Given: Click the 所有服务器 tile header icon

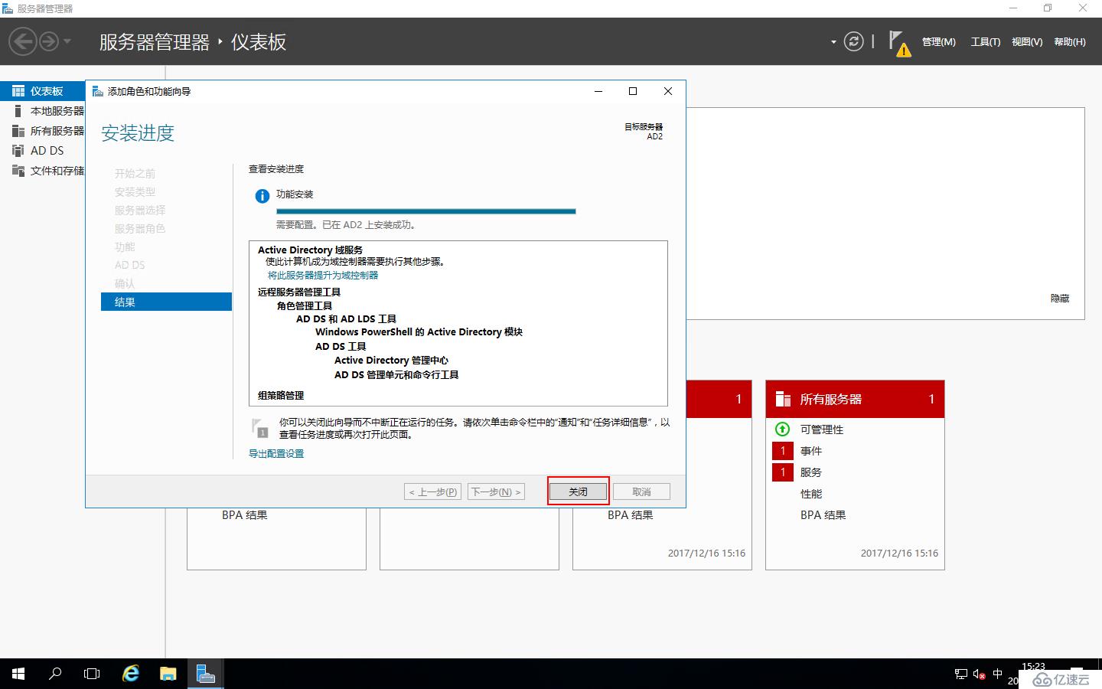Looking at the screenshot, I should (x=783, y=399).
